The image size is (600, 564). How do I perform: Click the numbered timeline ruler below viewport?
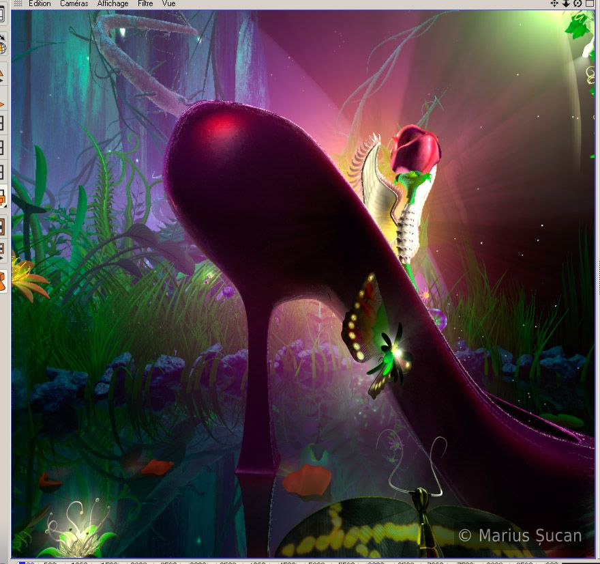[307, 561]
